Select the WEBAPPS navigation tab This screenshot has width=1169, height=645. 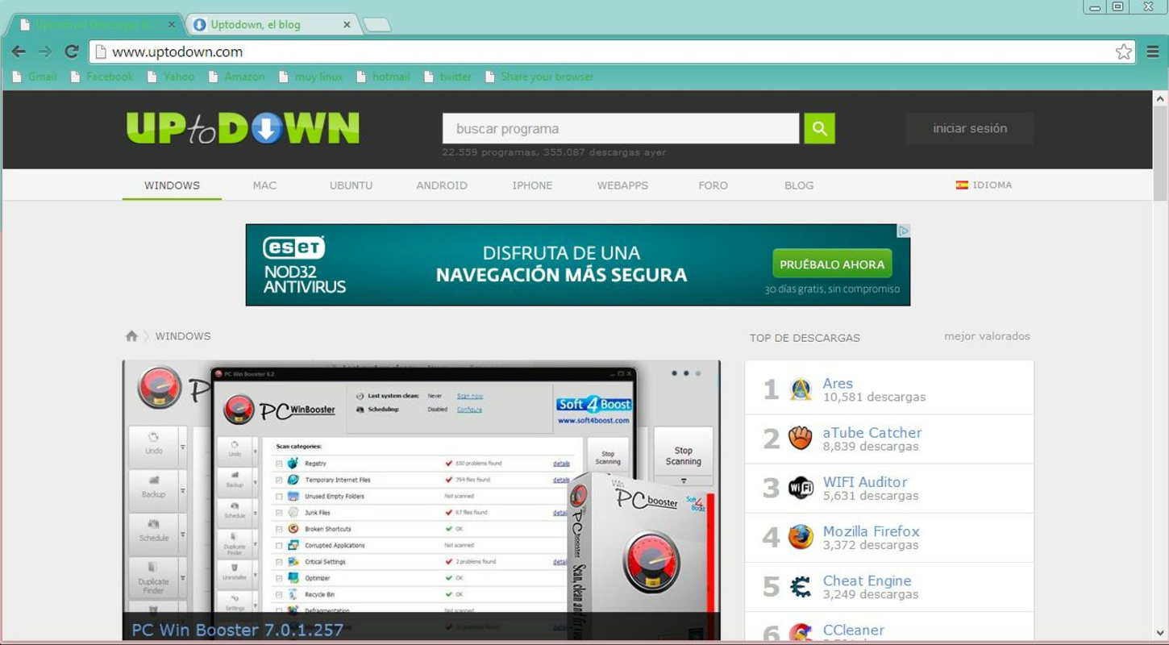622,185
